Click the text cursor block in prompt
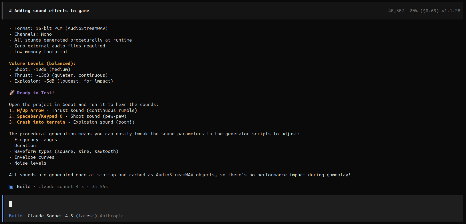The height and width of the screenshot is (224, 466). [10, 204]
